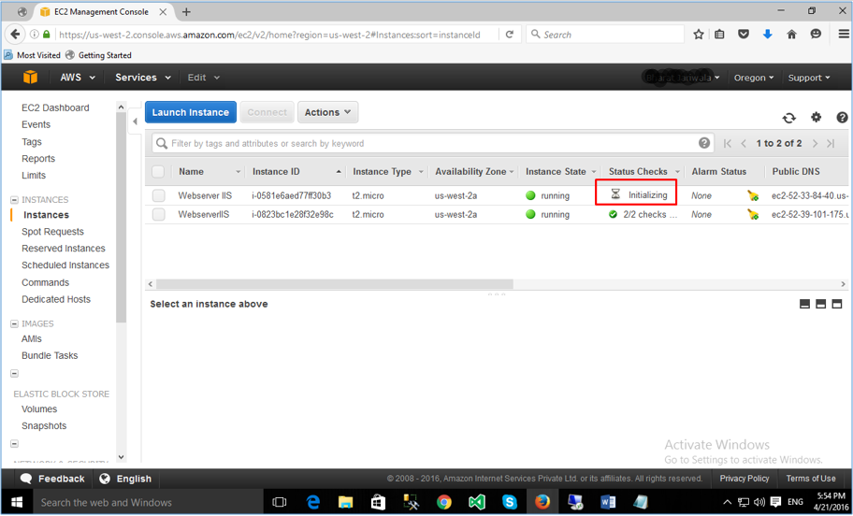Open the Support dropdown
The width and height of the screenshot is (853, 516).
(x=809, y=78)
